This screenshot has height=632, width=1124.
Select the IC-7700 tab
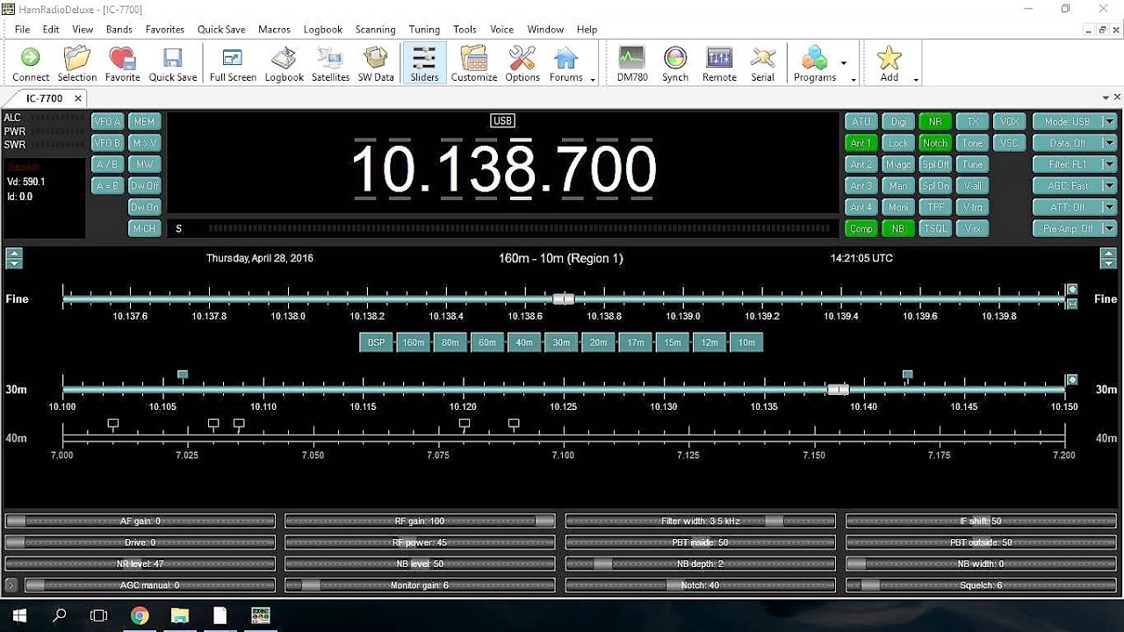[x=44, y=98]
